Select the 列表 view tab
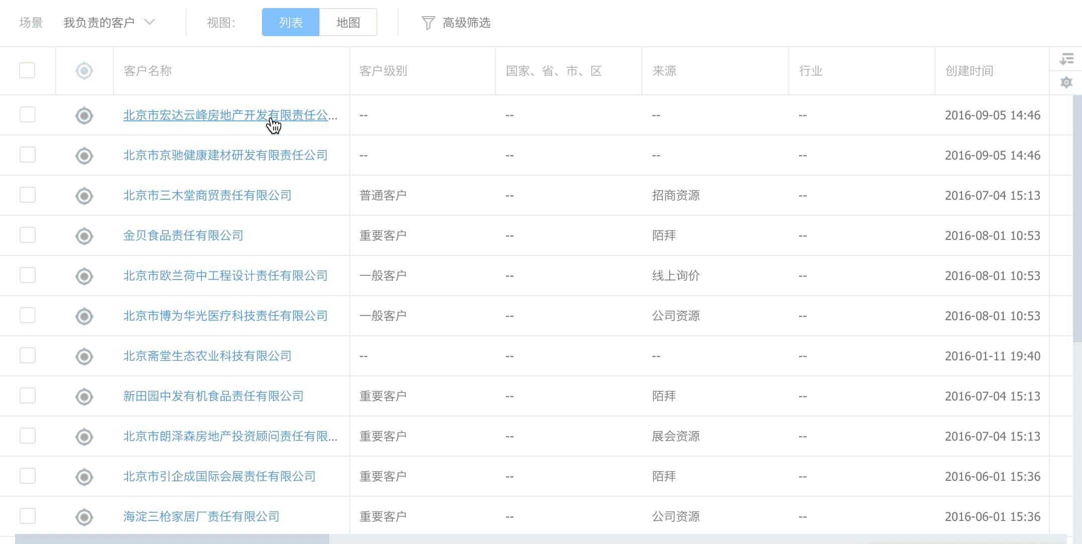This screenshot has height=544, width=1082. (x=291, y=23)
